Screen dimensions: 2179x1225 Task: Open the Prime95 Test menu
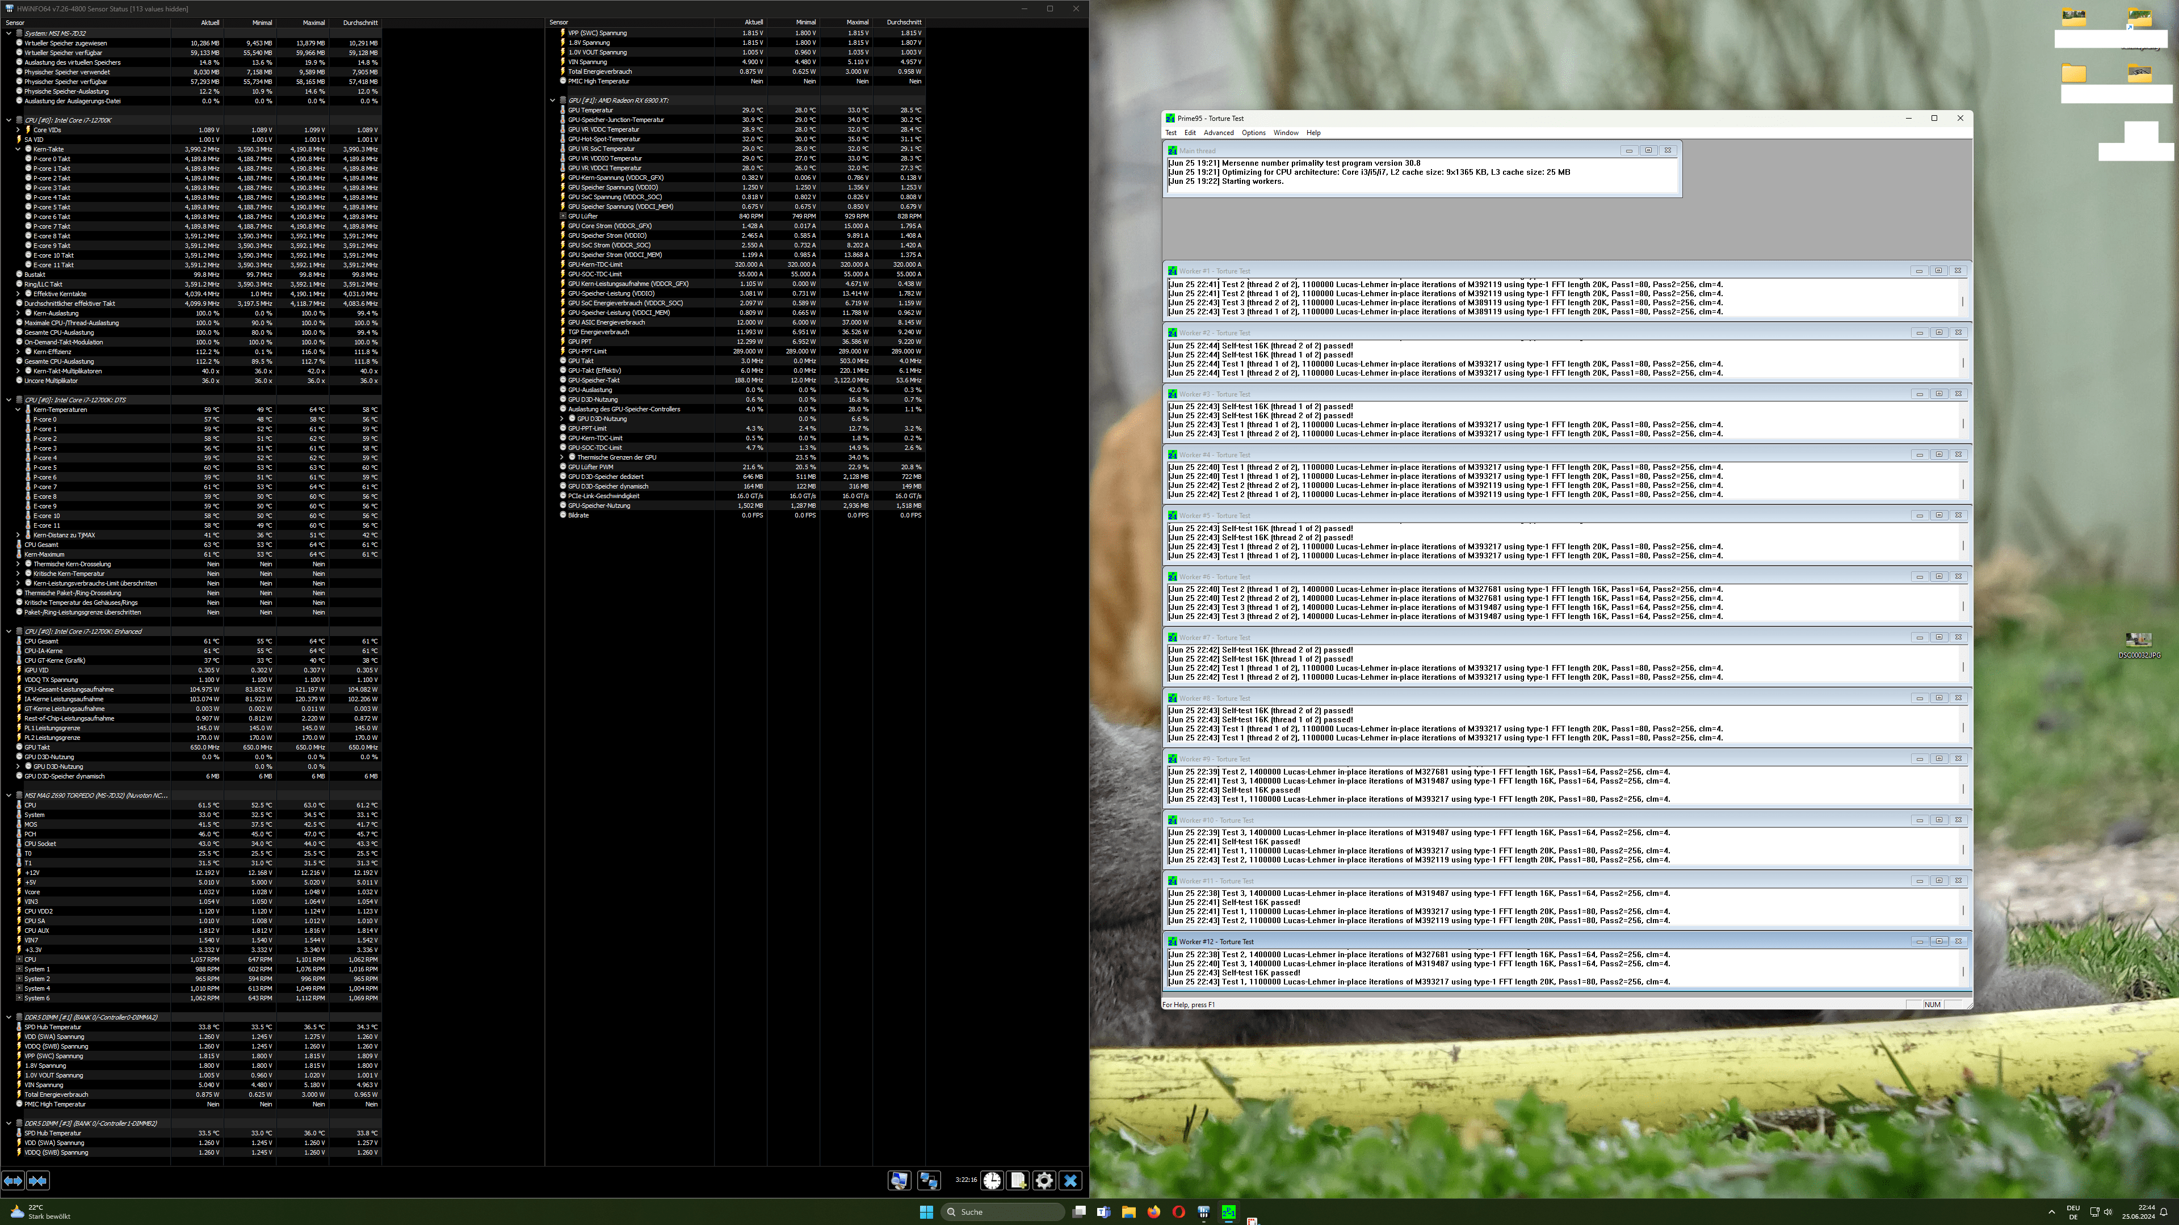pos(1171,133)
